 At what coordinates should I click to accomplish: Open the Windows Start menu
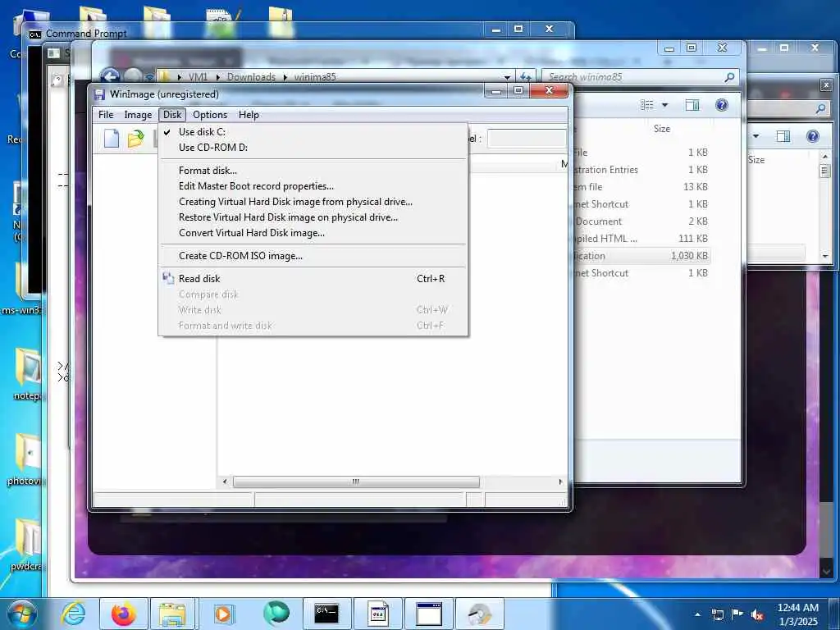21,614
